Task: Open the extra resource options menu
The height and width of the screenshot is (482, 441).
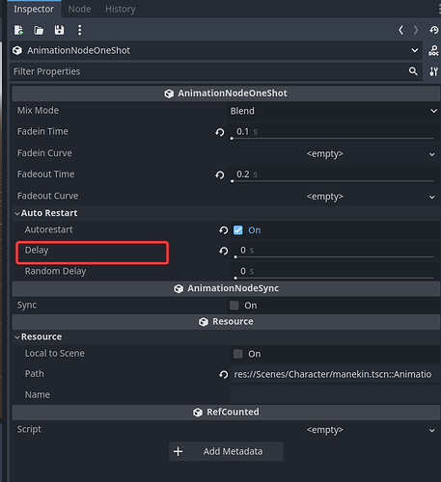Action: 79,30
